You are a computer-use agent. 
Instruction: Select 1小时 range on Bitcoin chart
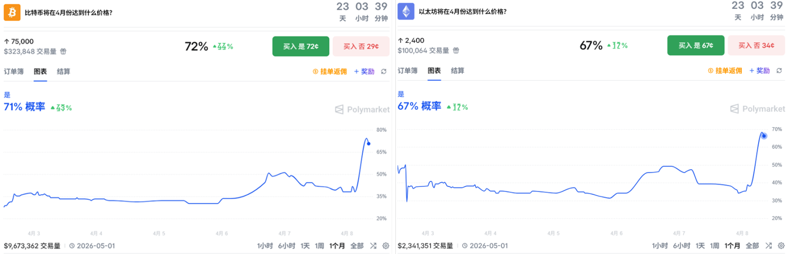click(x=265, y=246)
